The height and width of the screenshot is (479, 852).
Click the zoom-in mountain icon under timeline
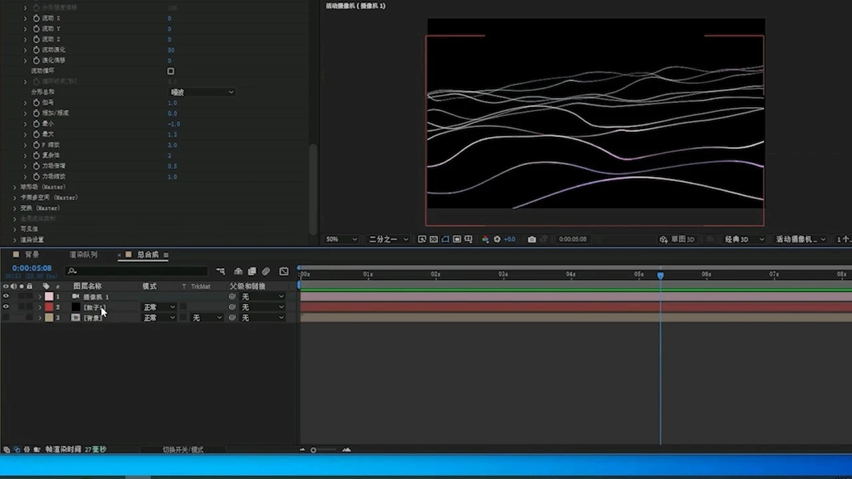[346, 450]
